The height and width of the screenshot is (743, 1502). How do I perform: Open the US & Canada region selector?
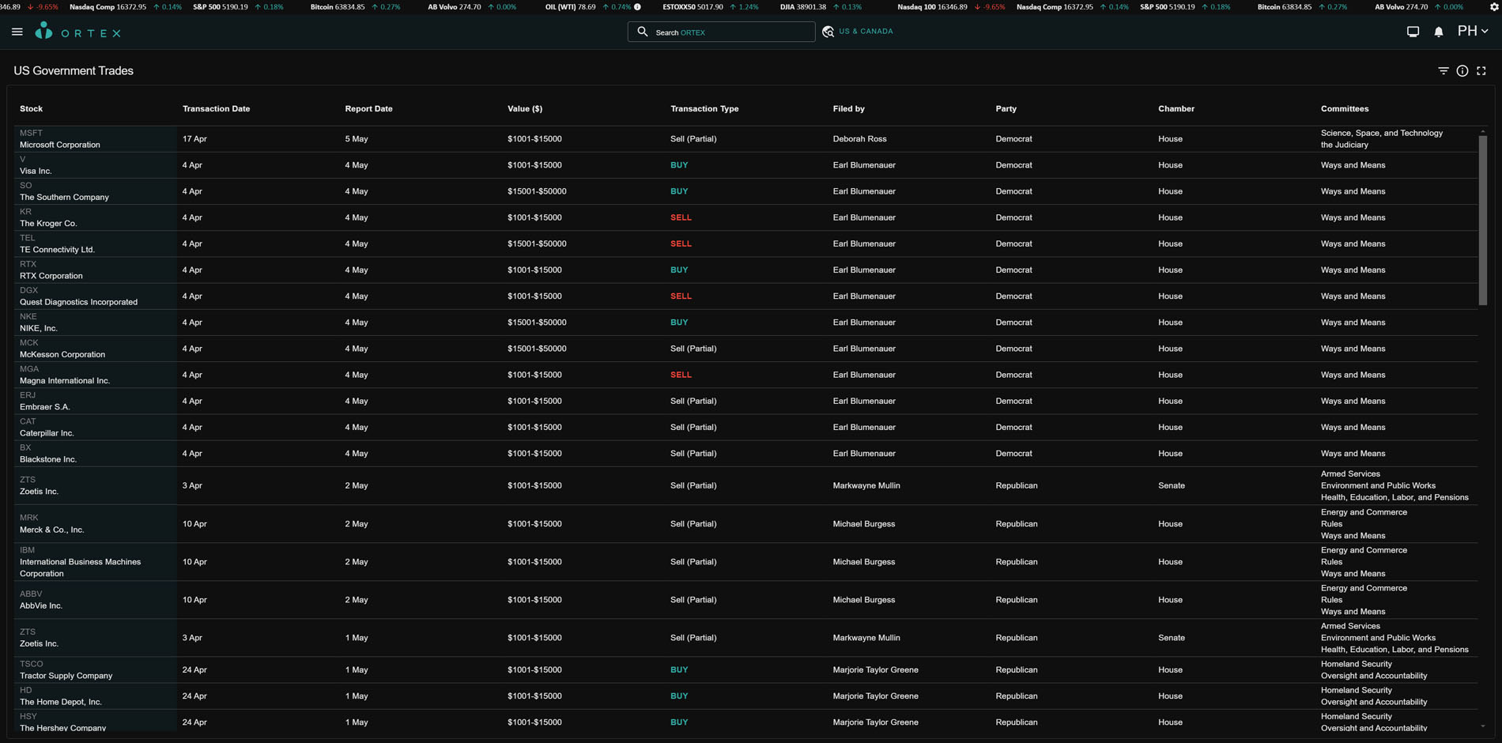click(x=866, y=32)
